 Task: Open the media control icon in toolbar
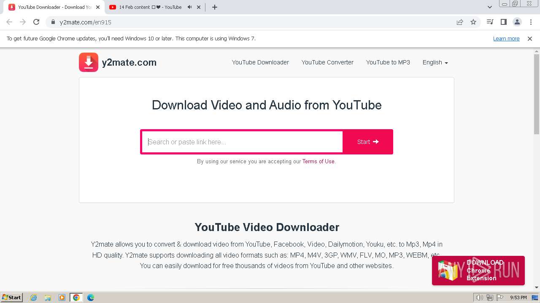tap(490, 22)
